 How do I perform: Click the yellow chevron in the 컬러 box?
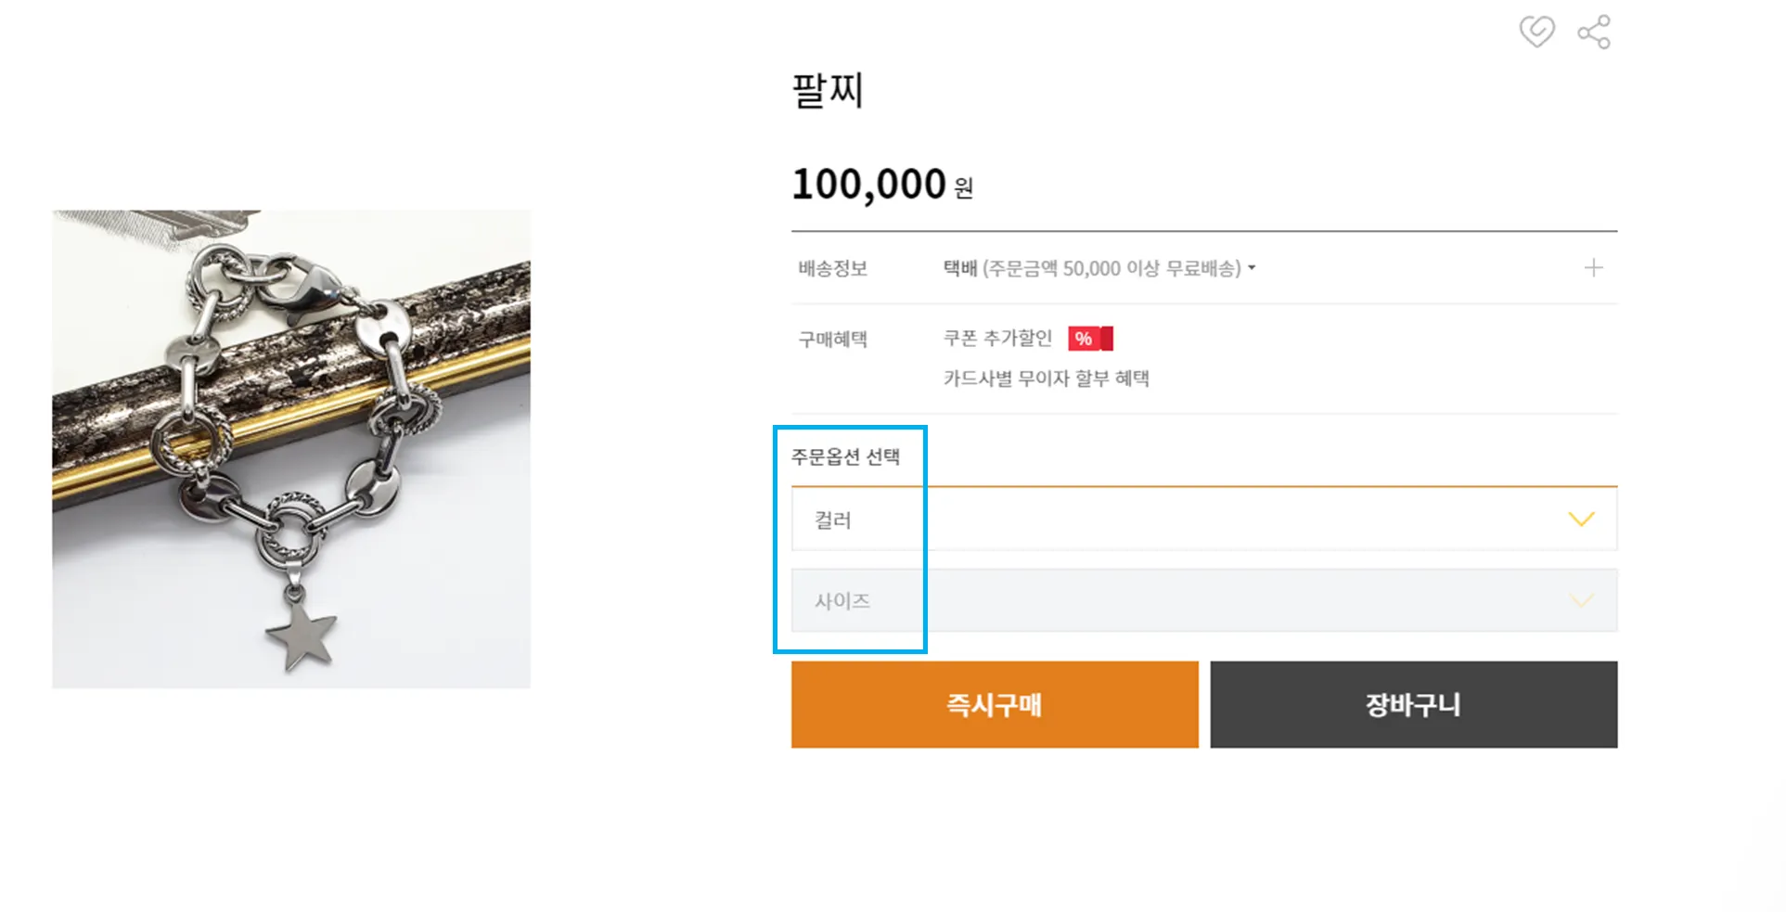tap(1581, 519)
